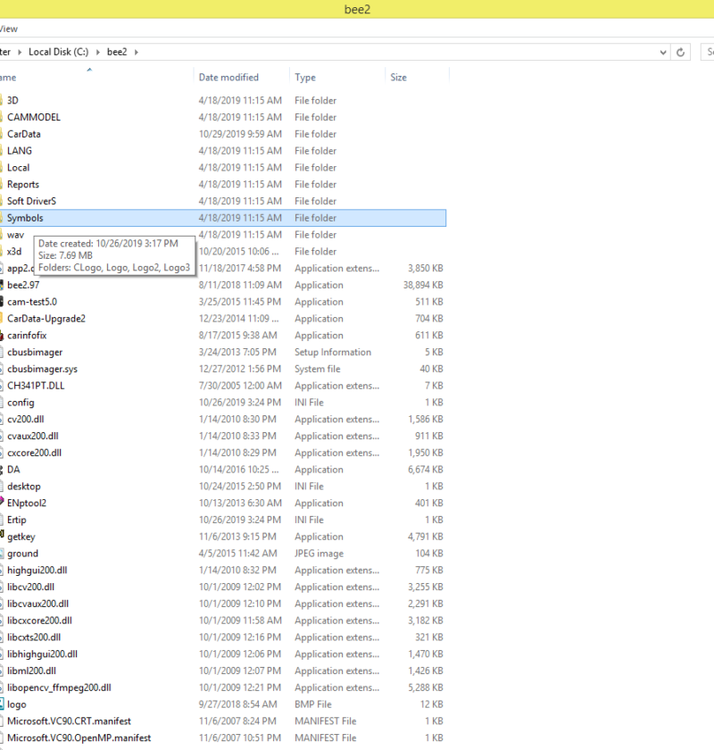Click the getkey application file

point(21,537)
